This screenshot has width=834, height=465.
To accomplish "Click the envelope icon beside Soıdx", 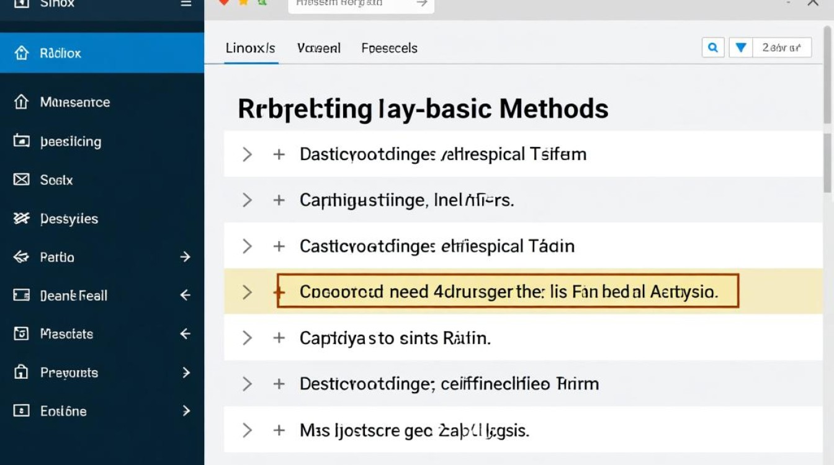I will coord(21,180).
